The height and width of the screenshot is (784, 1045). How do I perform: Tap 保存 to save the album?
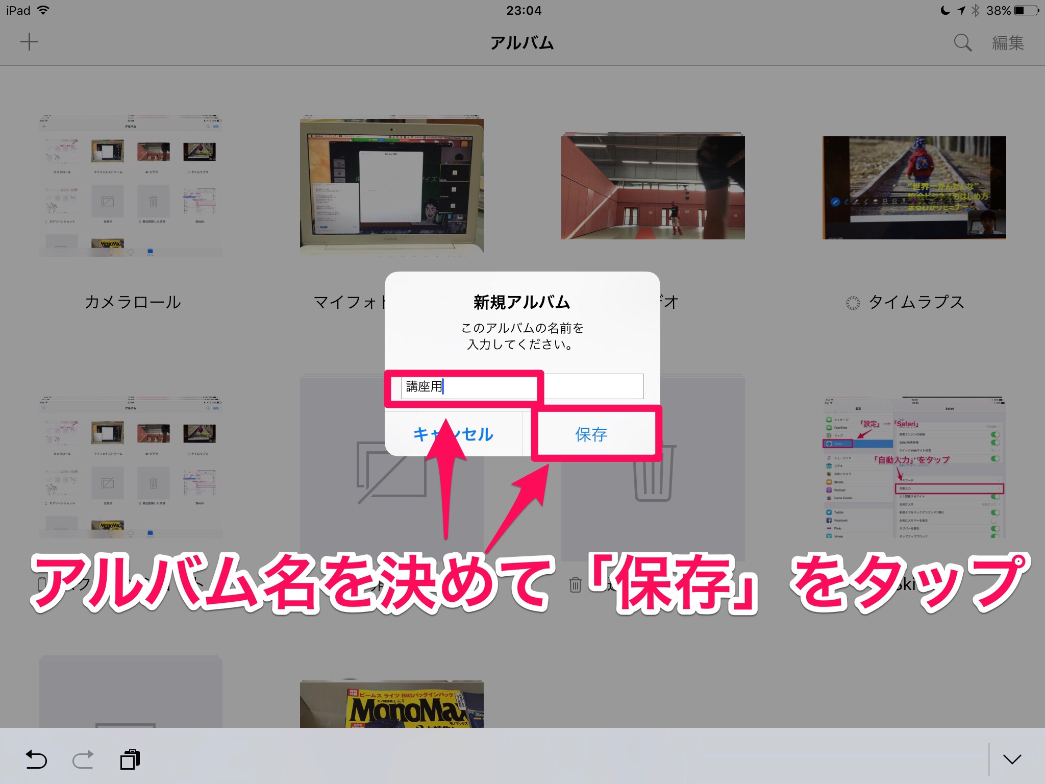pyautogui.click(x=591, y=434)
